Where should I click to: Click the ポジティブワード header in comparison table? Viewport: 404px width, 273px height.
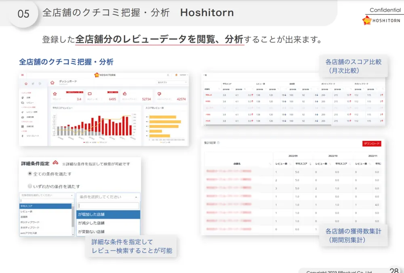(328, 84)
